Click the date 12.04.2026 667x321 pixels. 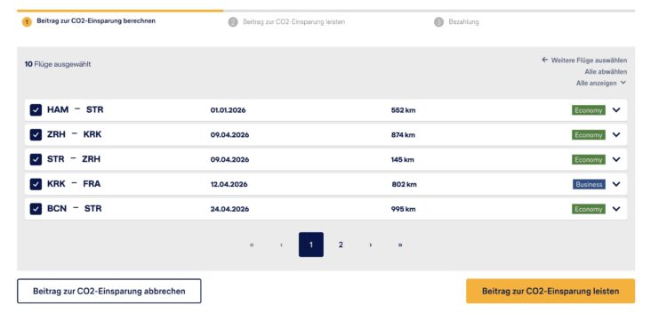(229, 185)
